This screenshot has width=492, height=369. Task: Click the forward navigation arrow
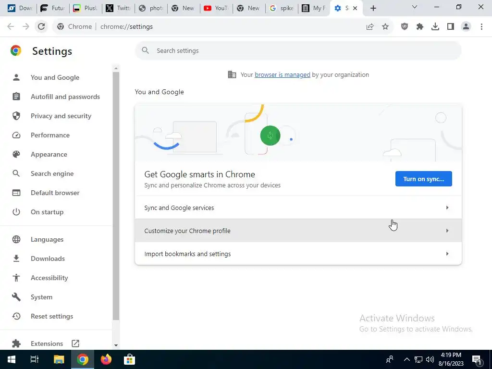pos(26,27)
